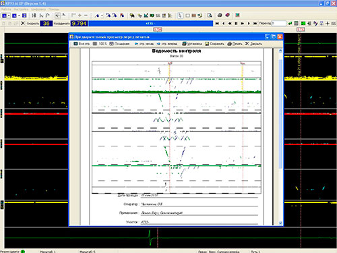Click speed value display '36'
Screen dimensions: 337x253
47,24
